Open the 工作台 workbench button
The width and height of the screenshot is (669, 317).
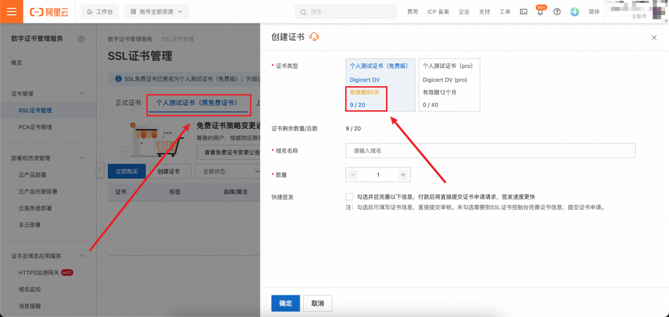[100, 12]
